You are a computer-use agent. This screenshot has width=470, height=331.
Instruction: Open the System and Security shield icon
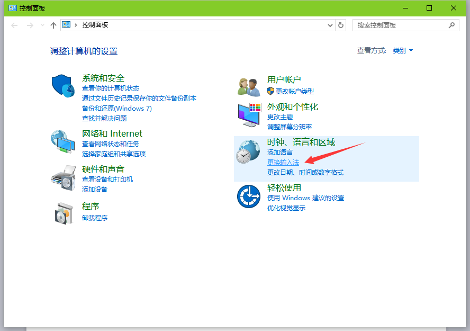(64, 86)
